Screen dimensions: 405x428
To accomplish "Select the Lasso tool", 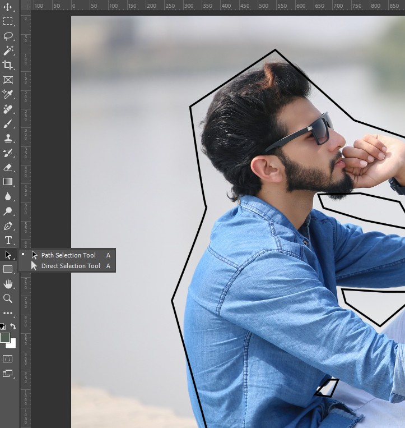I will (8, 36).
